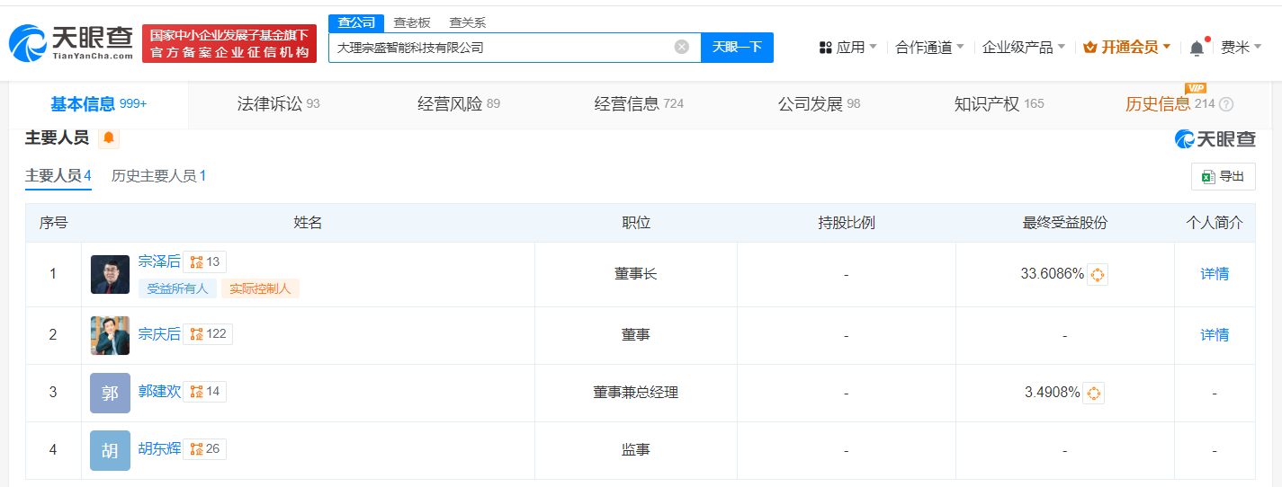Click the 职位 column header
1282x487 pixels.
636,223
